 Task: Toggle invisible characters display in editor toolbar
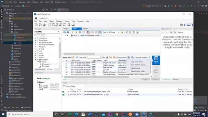(x=134, y=32)
